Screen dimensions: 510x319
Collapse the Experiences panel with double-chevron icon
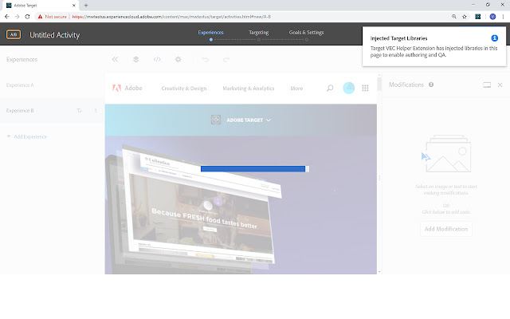click(115, 59)
